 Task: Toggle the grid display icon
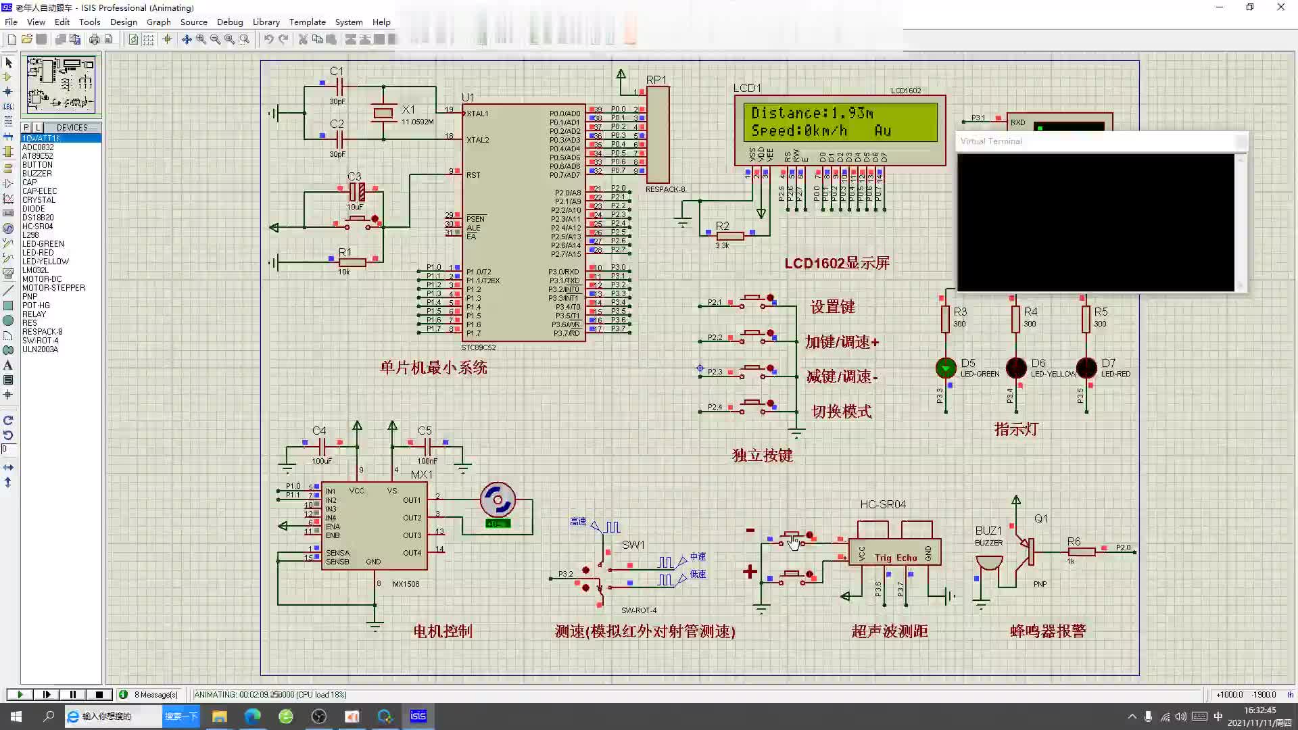(x=148, y=39)
